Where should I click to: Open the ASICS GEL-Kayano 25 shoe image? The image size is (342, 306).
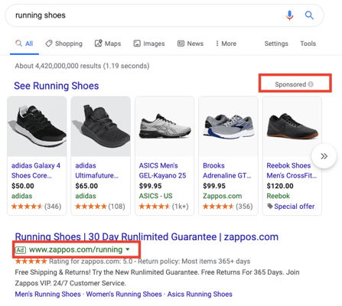point(164,126)
